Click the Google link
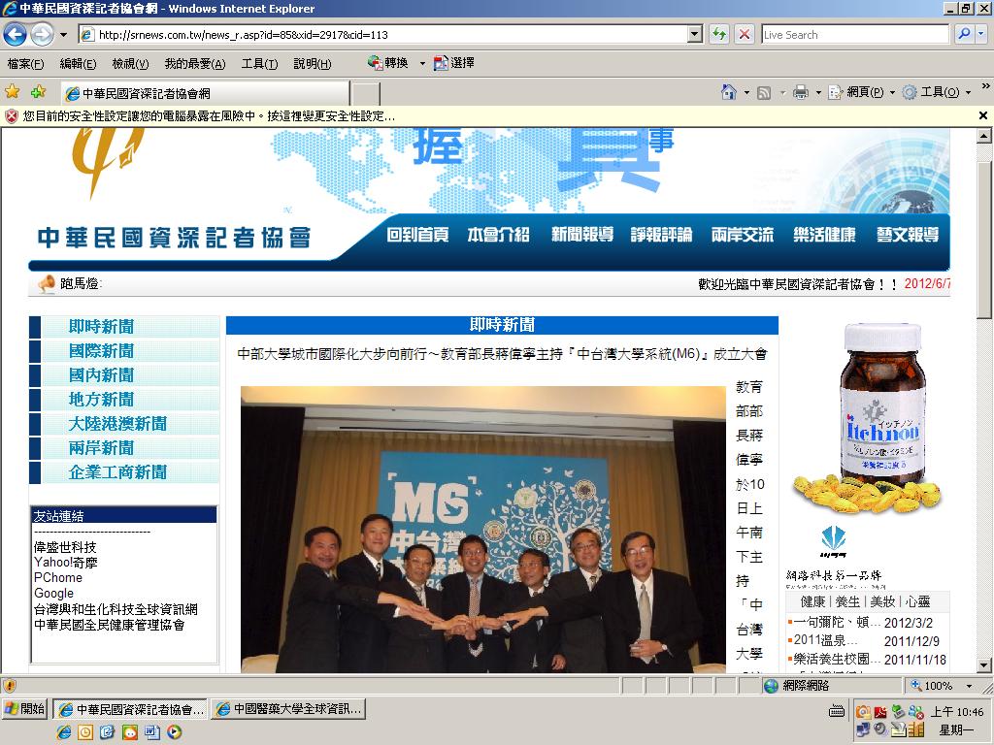The image size is (994, 745). (54, 594)
